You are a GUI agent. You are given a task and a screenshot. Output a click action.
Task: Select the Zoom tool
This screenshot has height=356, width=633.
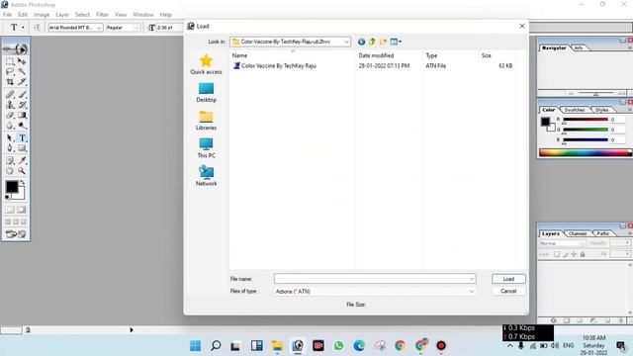point(22,171)
